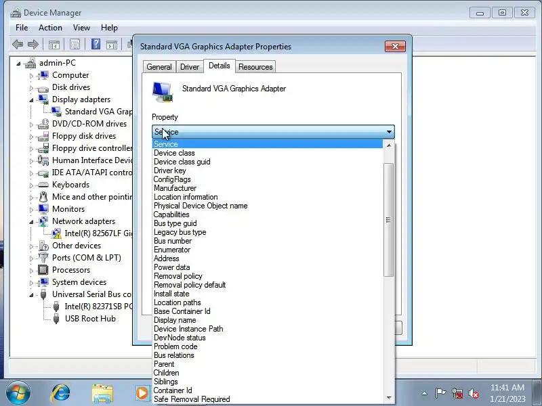The image size is (542, 406).
Task: Expand the Processors tree node
Action: (x=31, y=271)
